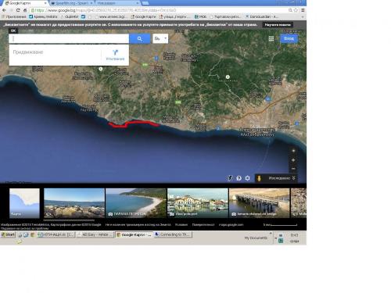Click the blue sign-in button

(289, 38)
